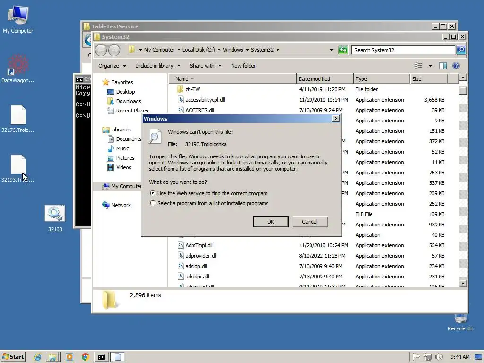Launch Chrome from taskbar
Viewport: 484px width, 363px height.
point(86,357)
